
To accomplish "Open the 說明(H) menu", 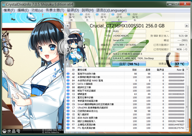I will pos(87,10).
